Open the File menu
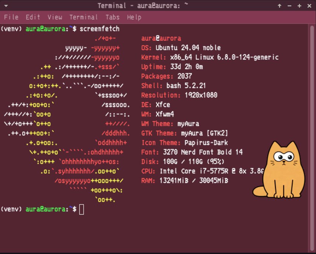The image size is (316, 254). point(11,17)
